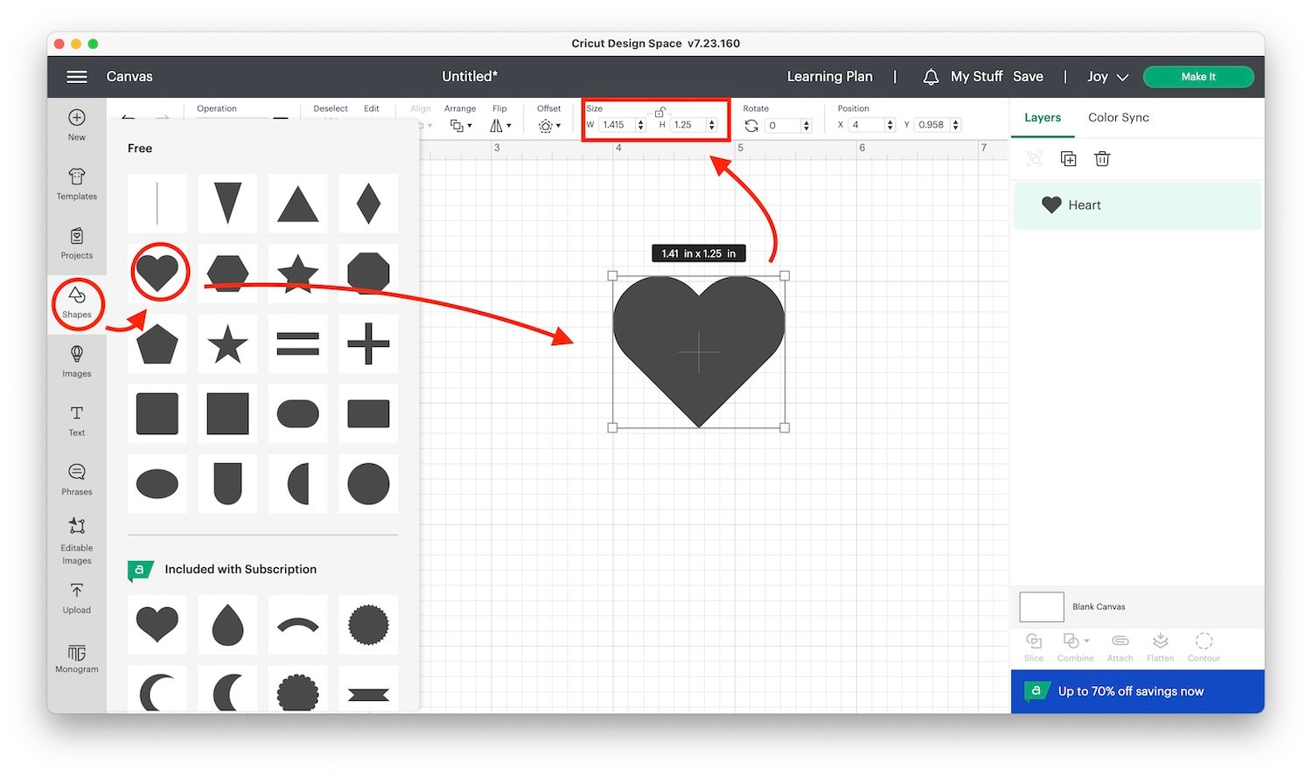Adjust the width value stepper

click(640, 126)
